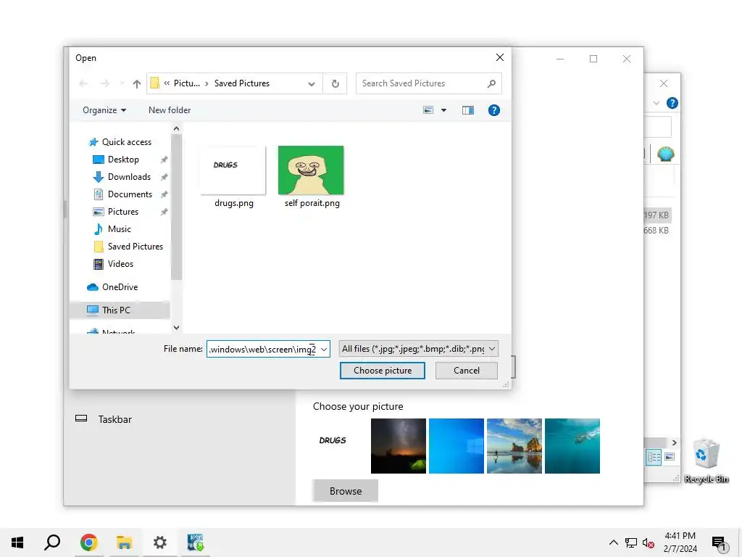Expand the address bar history dropdown
The image size is (742, 557).
312,84
